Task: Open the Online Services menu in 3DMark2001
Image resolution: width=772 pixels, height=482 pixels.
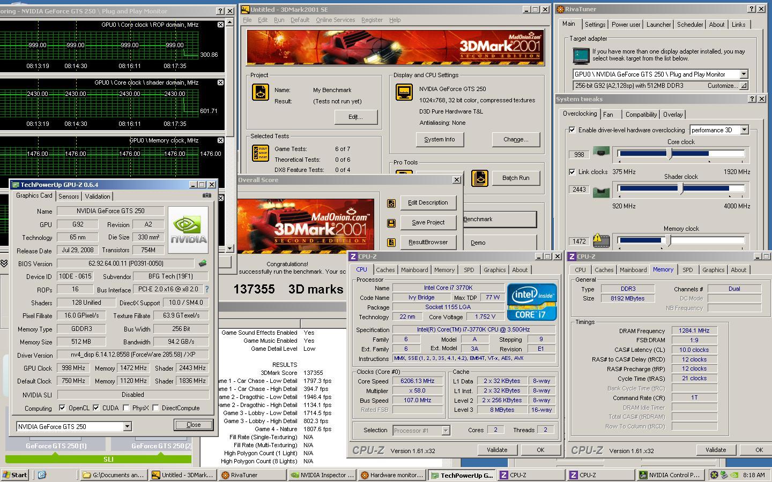Action: coord(335,20)
